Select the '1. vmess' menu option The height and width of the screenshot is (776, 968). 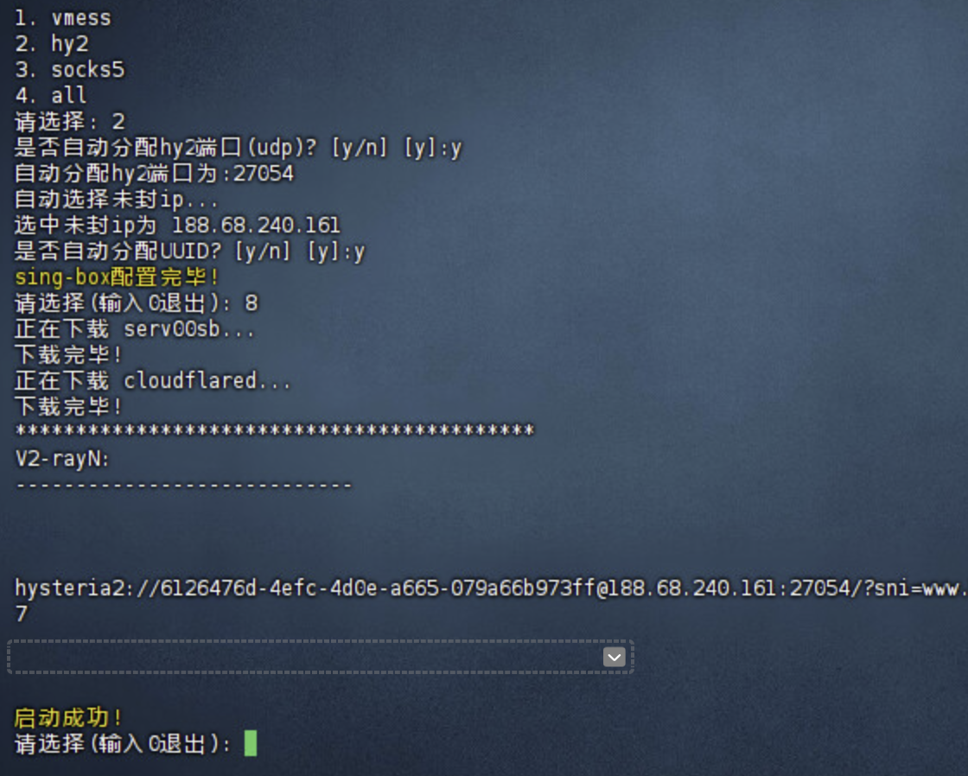click(63, 18)
